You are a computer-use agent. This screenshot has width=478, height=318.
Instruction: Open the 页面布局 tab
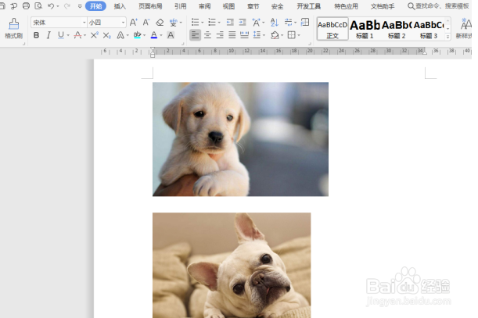pos(150,6)
